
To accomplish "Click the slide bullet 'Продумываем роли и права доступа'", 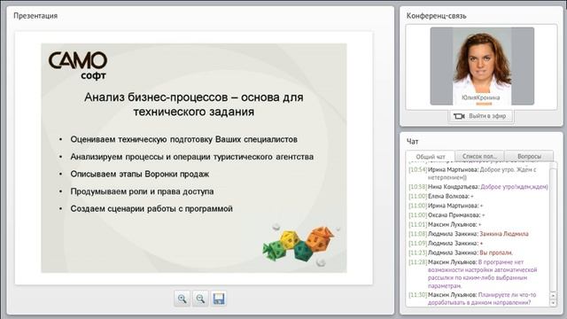I will [142, 191].
